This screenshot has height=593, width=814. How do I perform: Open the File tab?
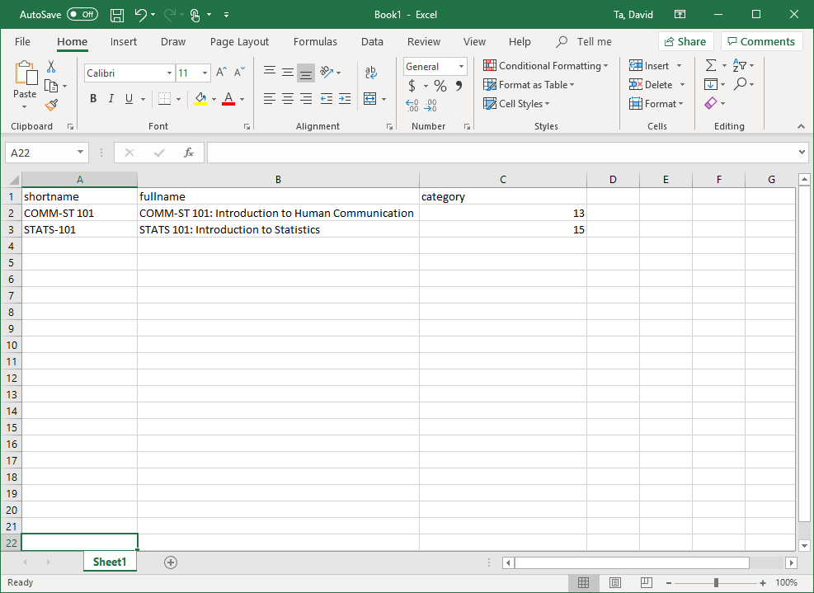(22, 41)
